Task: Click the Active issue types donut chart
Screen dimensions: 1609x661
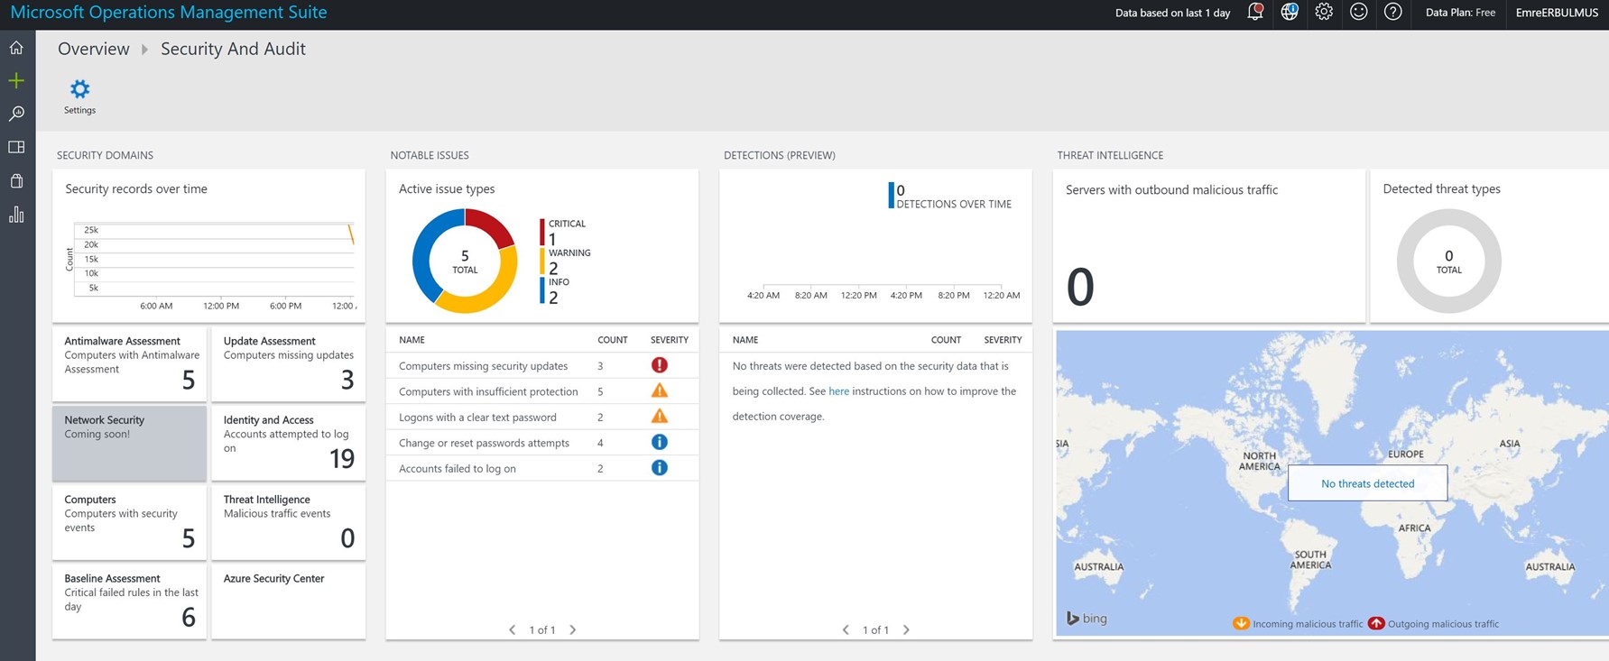Action: click(x=465, y=262)
